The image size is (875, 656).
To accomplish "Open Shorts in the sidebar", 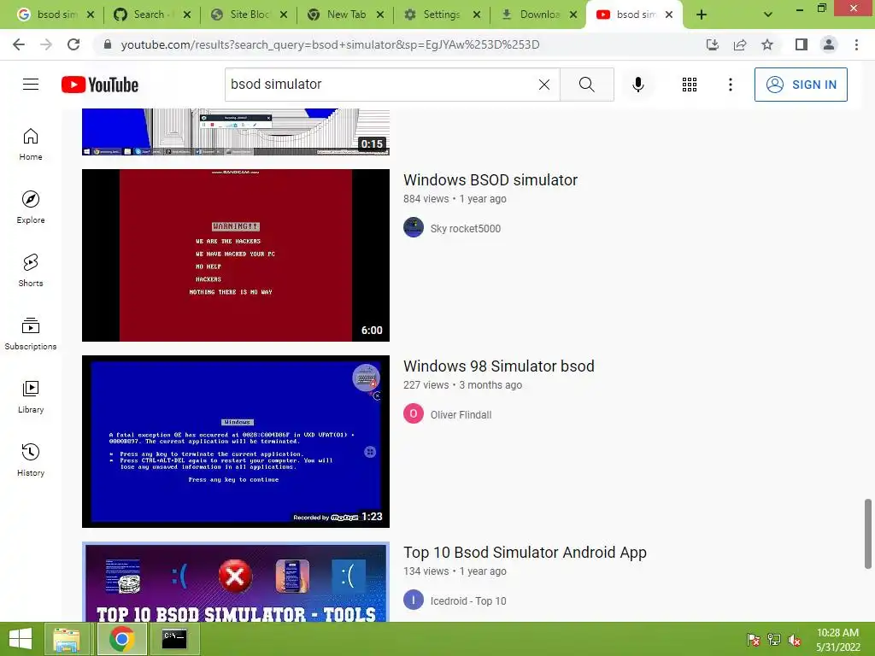I will pos(31,271).
